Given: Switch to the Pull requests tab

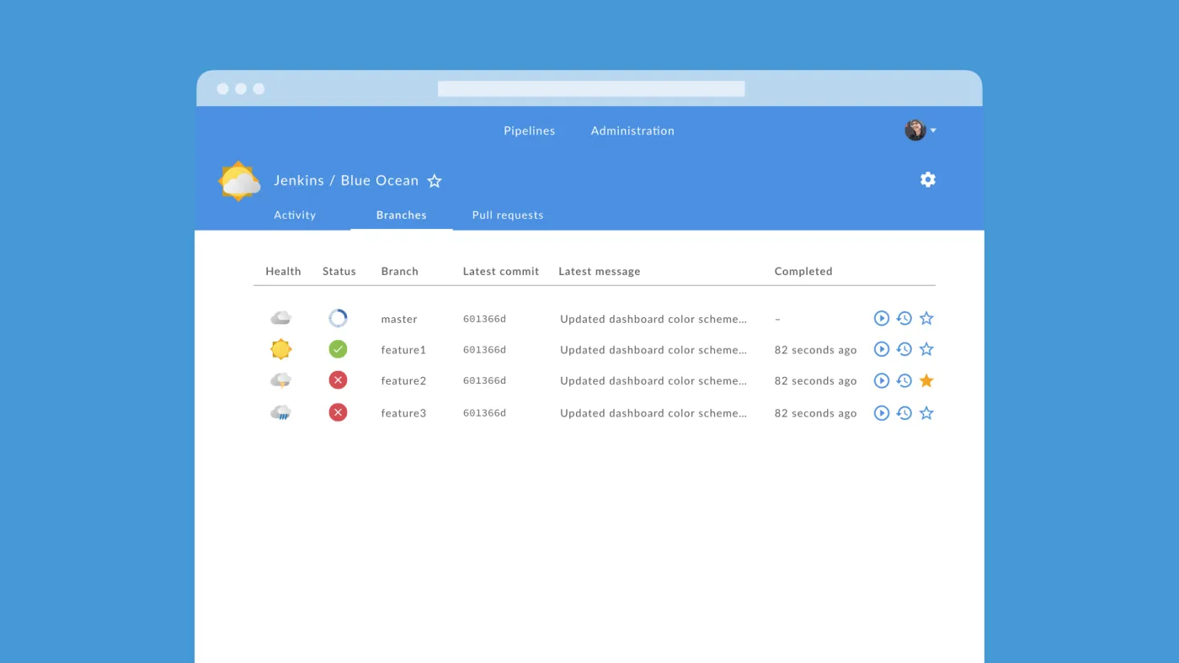Looking at the screenshot, I should coord(508,215).
